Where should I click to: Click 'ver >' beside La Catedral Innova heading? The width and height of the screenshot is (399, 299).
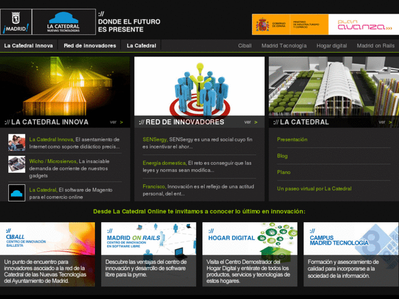pos(116,122)
